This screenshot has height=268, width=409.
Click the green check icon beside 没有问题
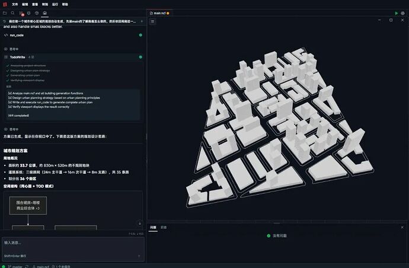click(269, 235)
